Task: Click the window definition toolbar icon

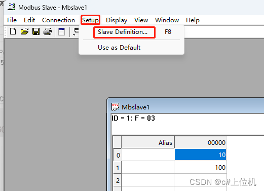Action: click(61, 31)
